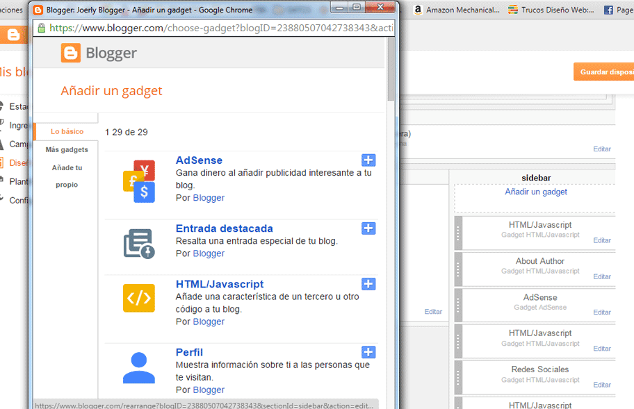
Task: Click Blogger author link under HTML/Javascript
Action: coord(209,322)
